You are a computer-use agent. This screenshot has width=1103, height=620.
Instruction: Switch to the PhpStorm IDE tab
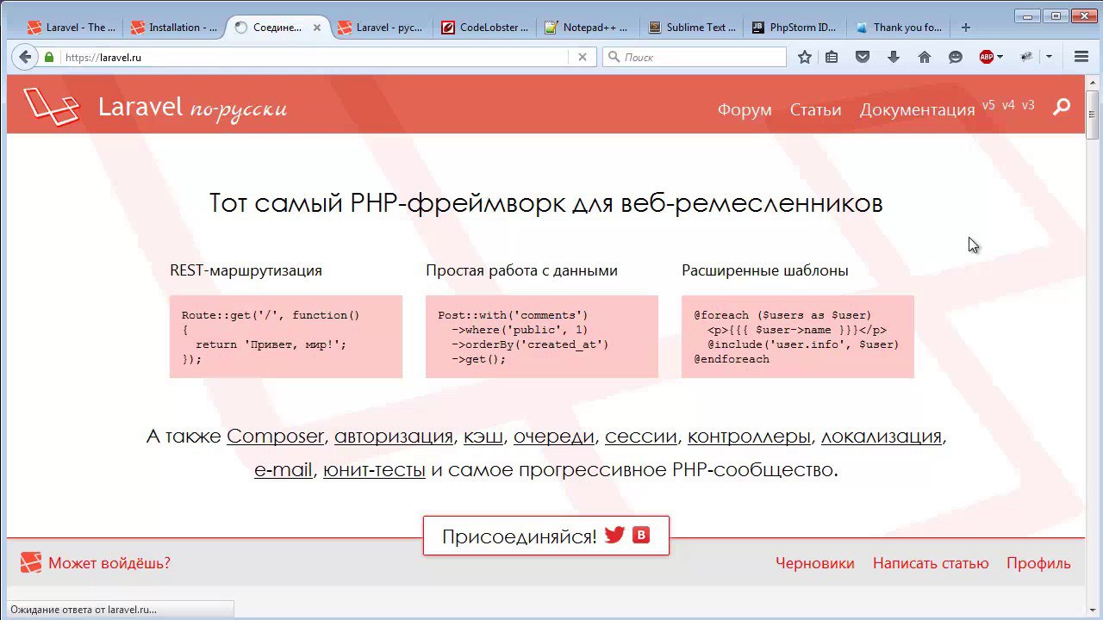point(795,28)
